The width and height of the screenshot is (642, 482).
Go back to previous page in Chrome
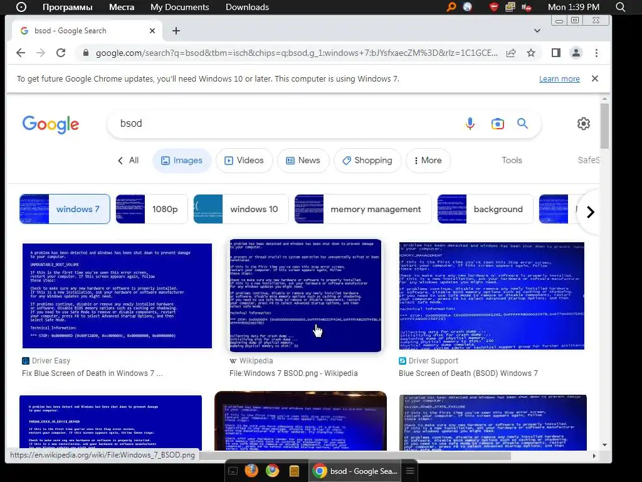pyautogui.click(x=21, y=53)
